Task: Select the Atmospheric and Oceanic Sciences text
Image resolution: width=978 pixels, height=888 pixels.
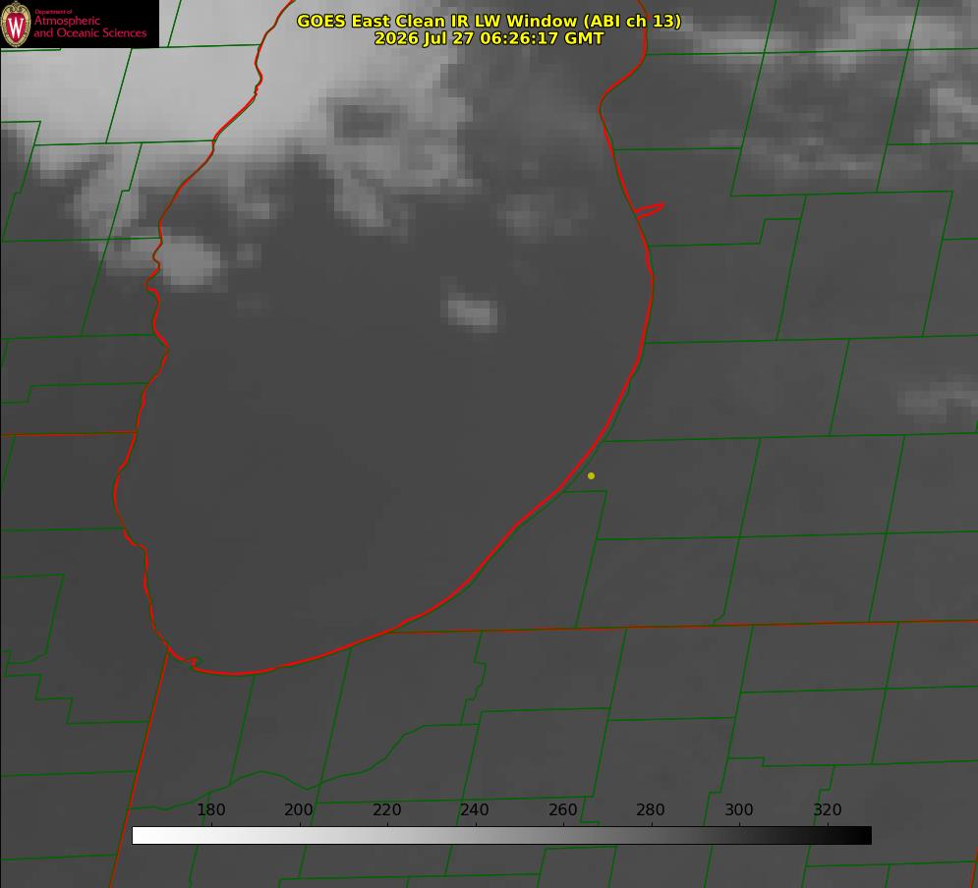Action: click(x=89, y=27)
